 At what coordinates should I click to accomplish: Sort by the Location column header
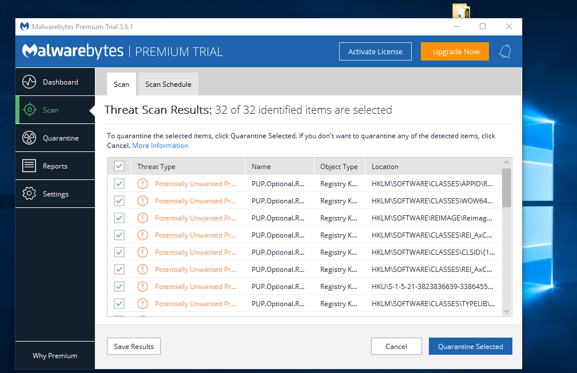pos(433,166)
